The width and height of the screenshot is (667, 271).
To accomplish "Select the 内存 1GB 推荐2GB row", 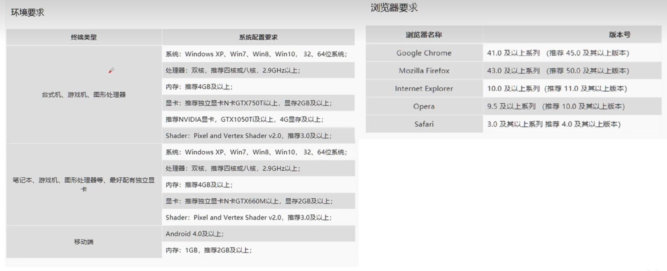I will pyautogui.click(x=209, y=250).
